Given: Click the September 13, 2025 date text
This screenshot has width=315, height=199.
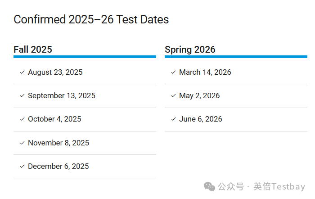Looking at the screenshot, I should click(x=62, y=96).
